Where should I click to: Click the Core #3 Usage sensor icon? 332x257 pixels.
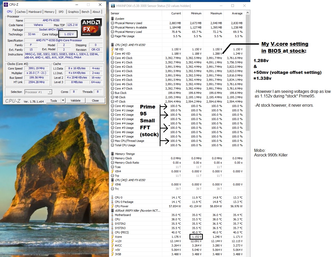pyautogui.click(x=112, y=119)
